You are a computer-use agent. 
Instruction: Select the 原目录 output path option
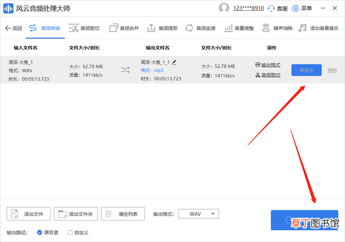(x=48, y=232)
